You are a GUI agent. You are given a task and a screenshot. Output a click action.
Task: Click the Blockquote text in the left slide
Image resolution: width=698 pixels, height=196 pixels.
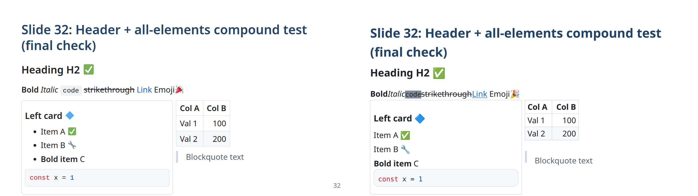tap(215, 157)
